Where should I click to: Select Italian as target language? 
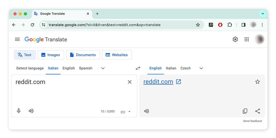click(171, 68)
